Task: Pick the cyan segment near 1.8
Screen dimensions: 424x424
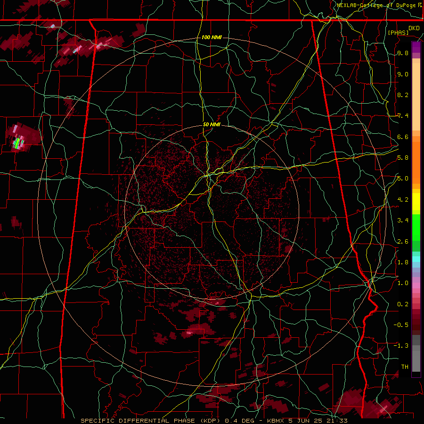Action: 416,259
